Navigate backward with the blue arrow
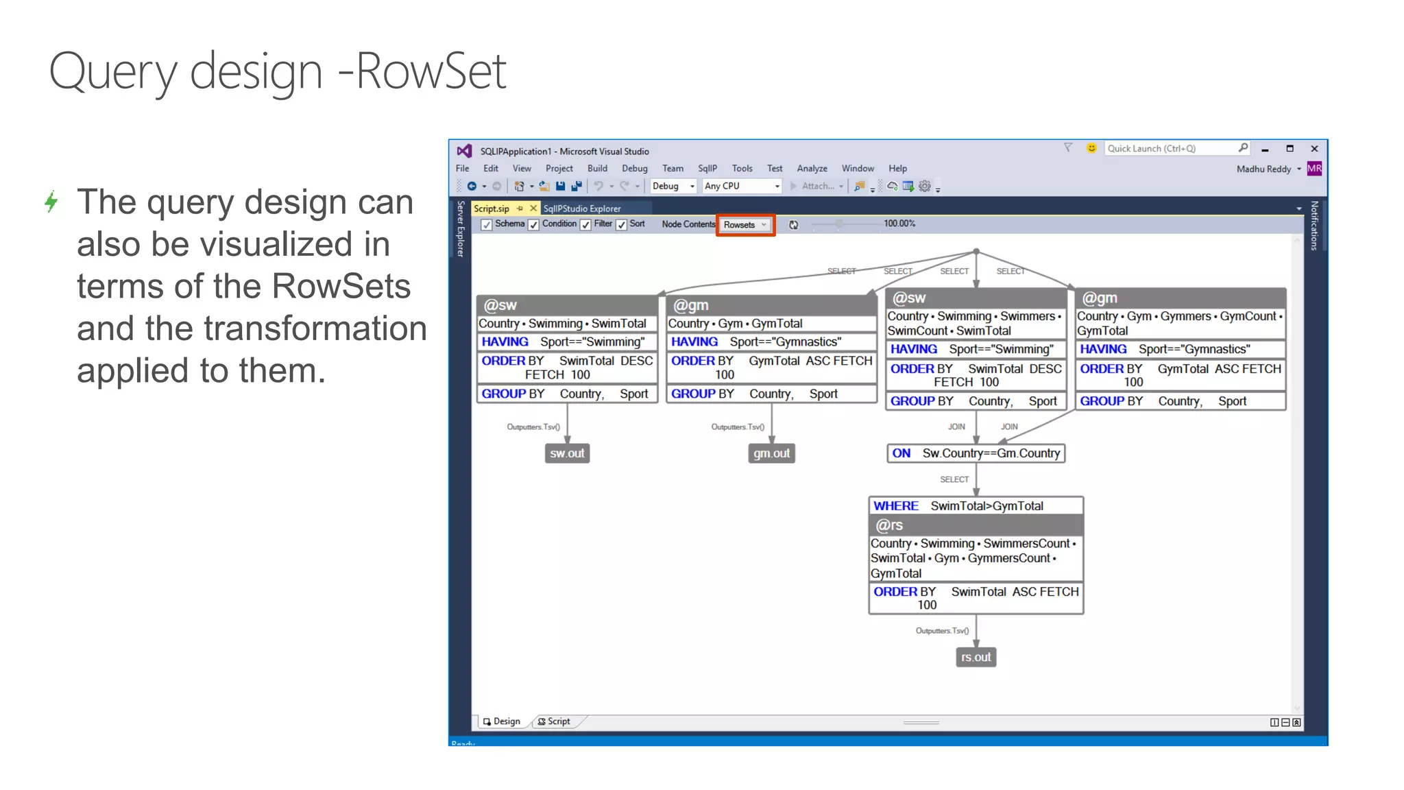The image size is (1404, 790). pyautogui.click(x=472, y=186)
